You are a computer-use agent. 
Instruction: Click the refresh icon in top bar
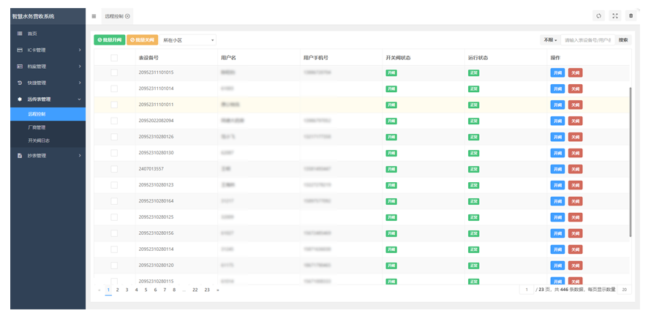click(x=598, y=16)
